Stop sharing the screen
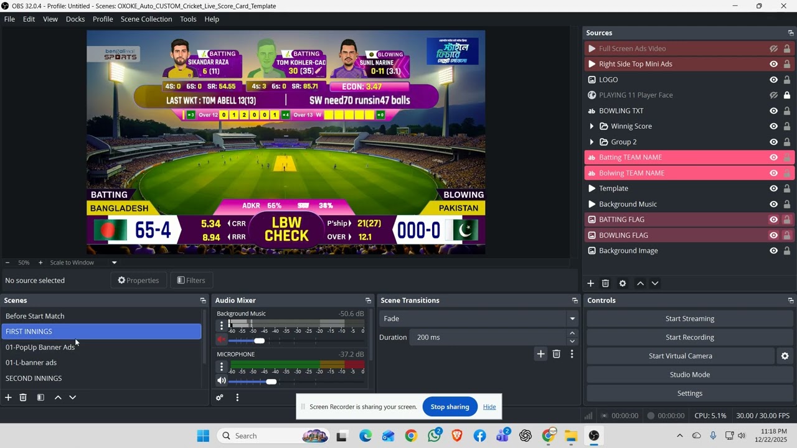Screen dimensions: 797x448 450,407
